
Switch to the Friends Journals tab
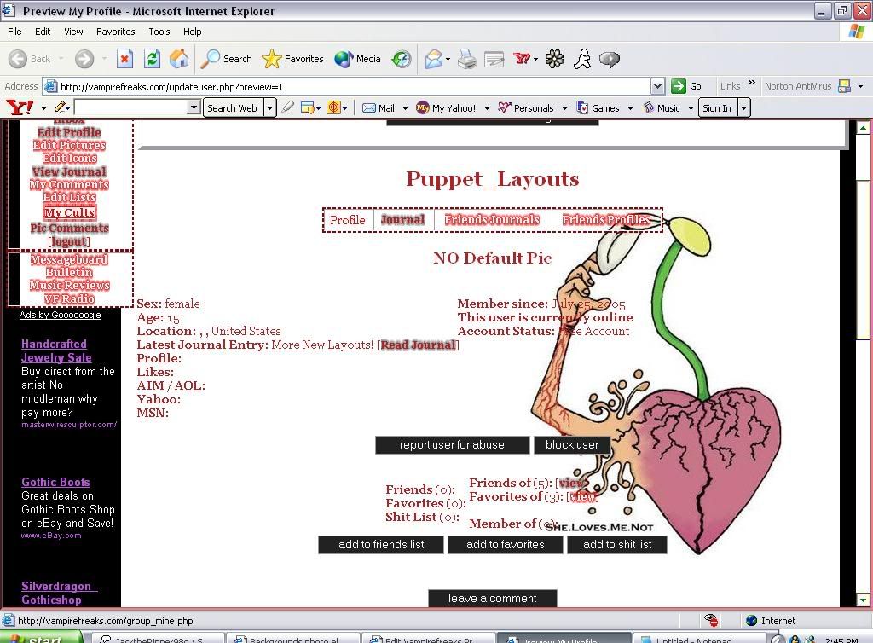(x=492, y=220)
